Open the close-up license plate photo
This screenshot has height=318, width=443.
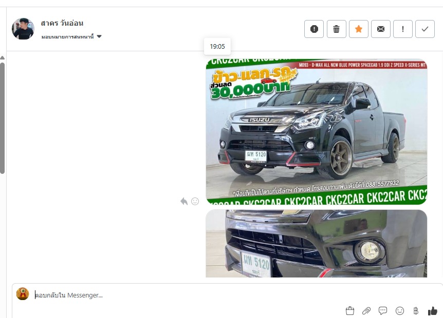pyautogui.click(x=316, y=243)
